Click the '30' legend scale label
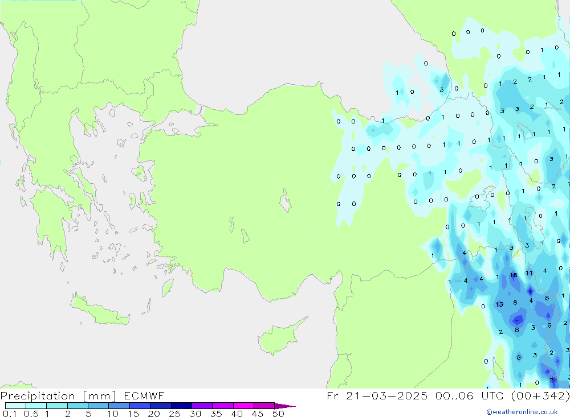This screenshot has width=570, height=417. click(196, 414)
